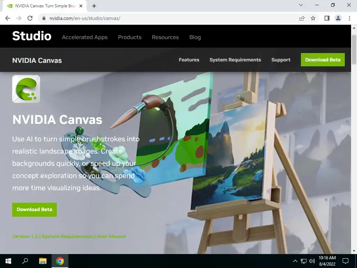Image resolution: width=357 pixels, height=268 pixels.
Task: Bookmark this page with the star icon
Action: 313,18
